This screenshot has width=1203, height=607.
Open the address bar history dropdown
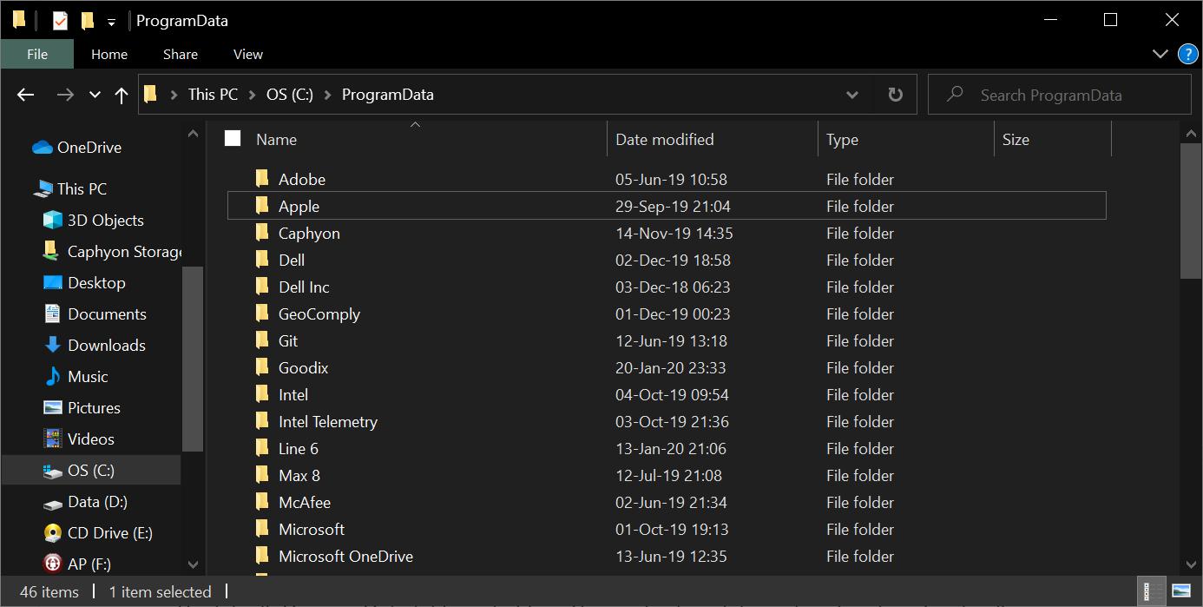tap(852, 95)
